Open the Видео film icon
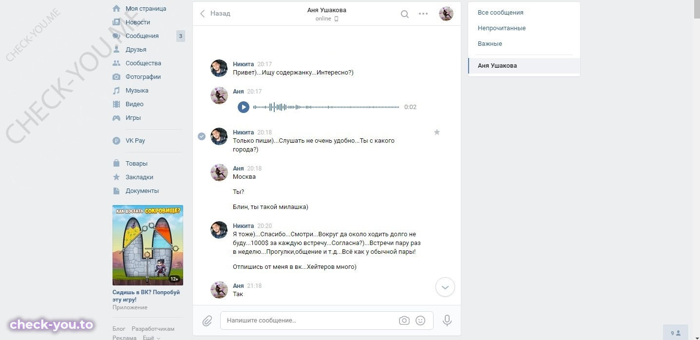The height and width of the screenshot is (340, 700). [116, 104]
